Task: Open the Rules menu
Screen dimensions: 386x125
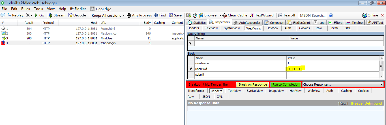Action: click(x=25, y=9)
